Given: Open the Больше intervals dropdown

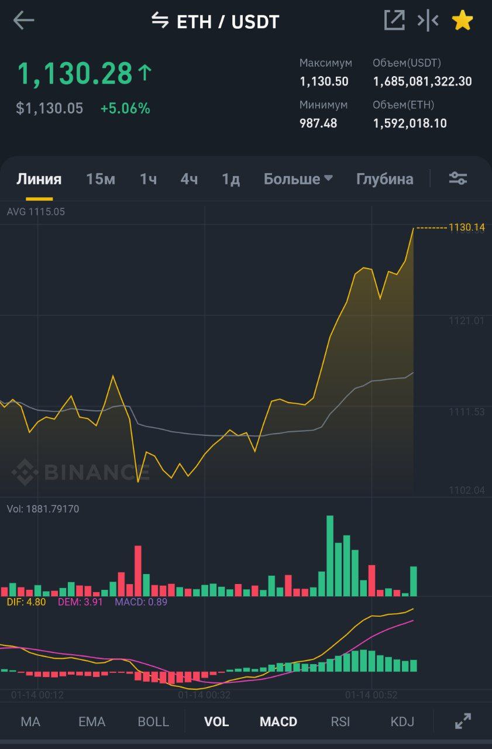Looking at the screenshot, I should pos(298,179).
